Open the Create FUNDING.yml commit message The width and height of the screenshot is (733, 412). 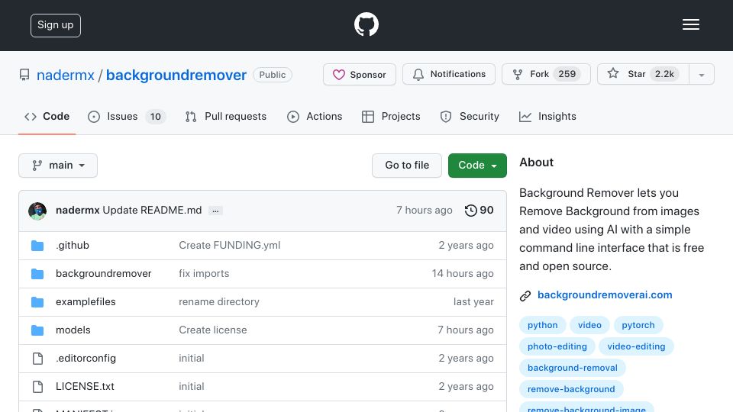(230, 245)
